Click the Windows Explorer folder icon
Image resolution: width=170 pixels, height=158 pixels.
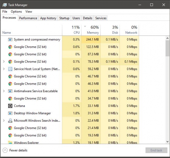click(x=10, y=143)
